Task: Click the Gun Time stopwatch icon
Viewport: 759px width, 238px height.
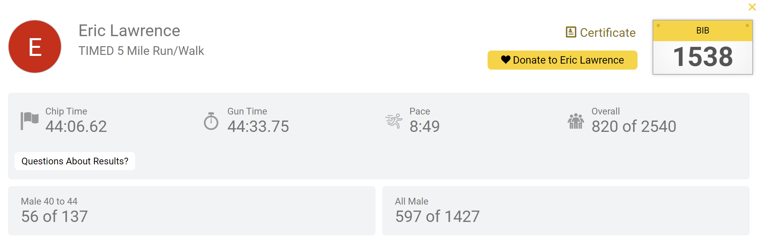Action: pos(211,121)
